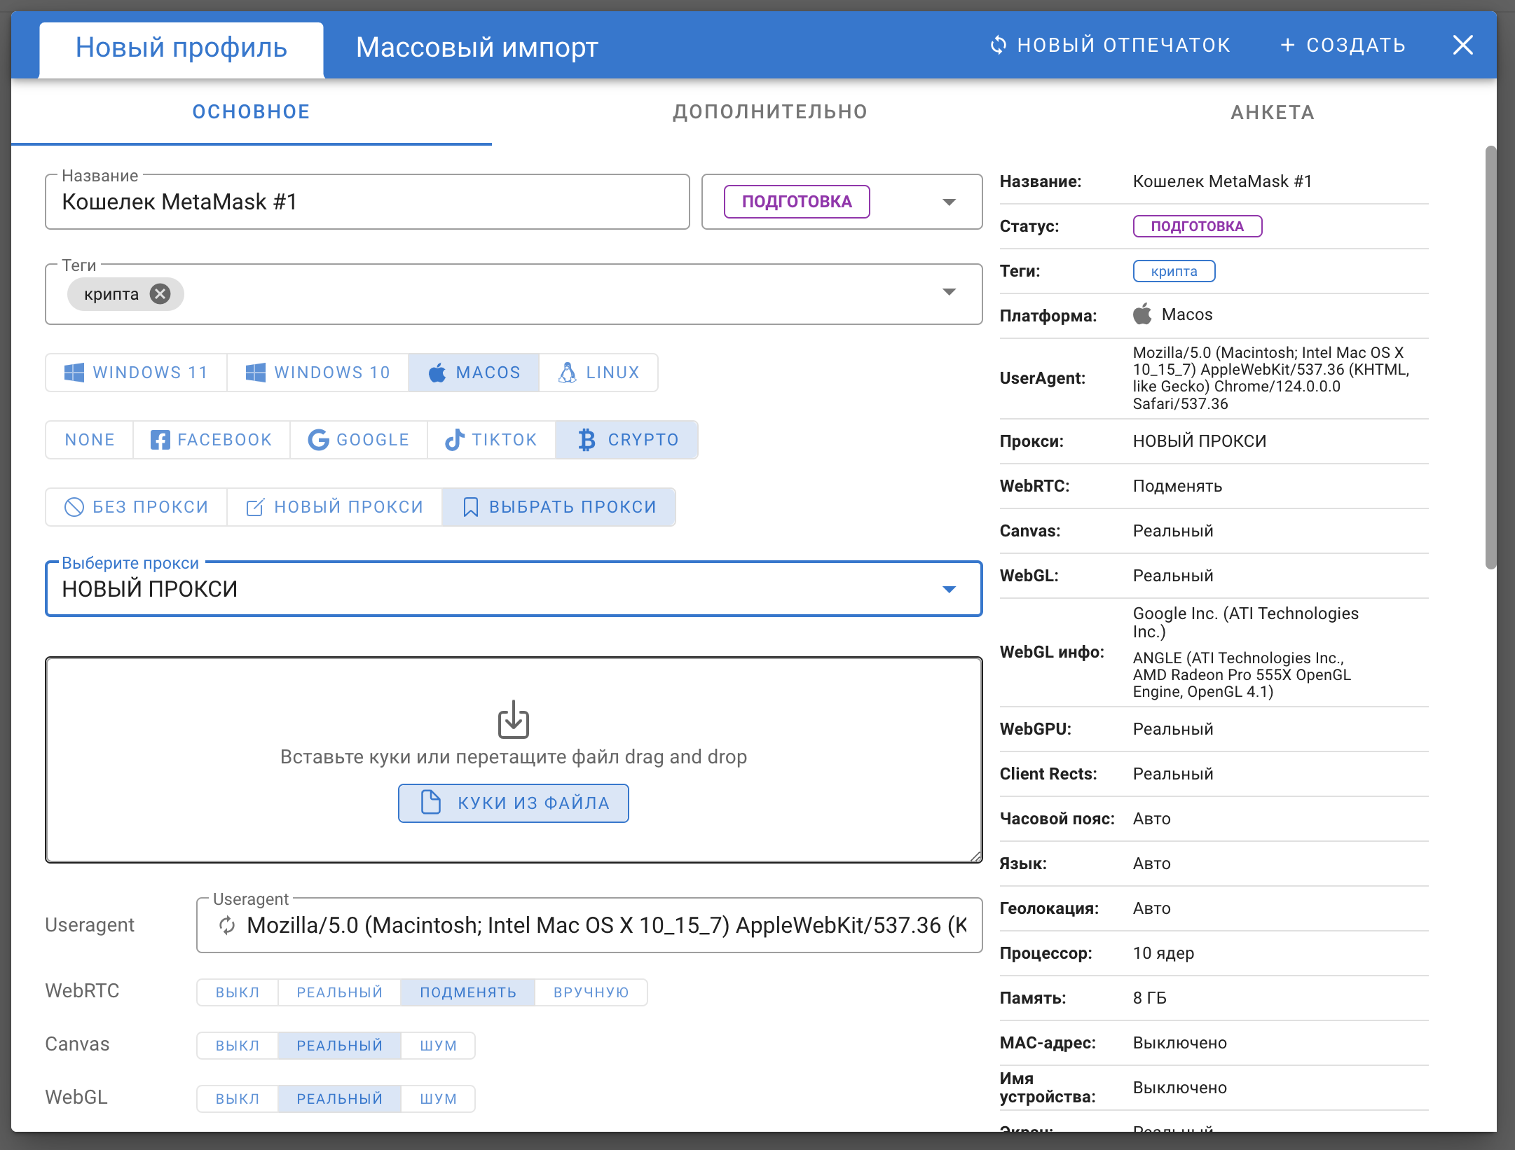
Task: Switch to Дополнительно tab
Action: [772, 112]
